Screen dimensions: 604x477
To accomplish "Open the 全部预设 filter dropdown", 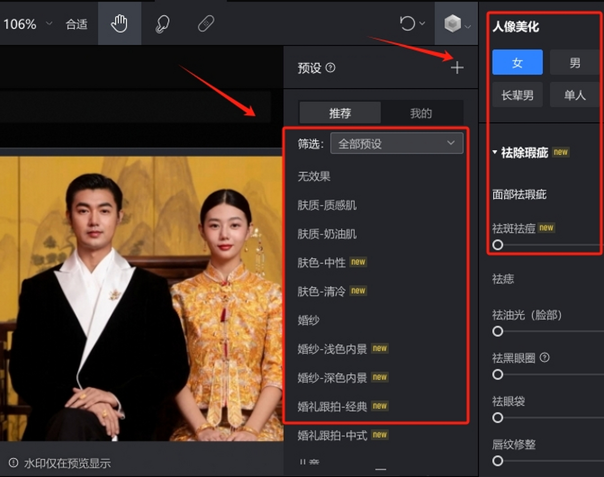I will (397, 144).
